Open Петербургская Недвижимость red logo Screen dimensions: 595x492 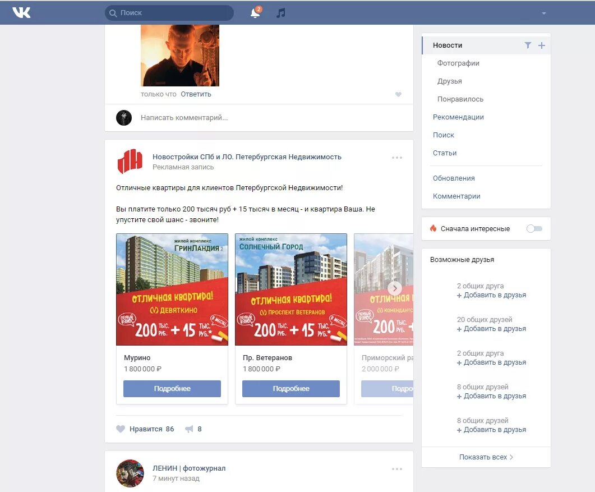point(130,161)
